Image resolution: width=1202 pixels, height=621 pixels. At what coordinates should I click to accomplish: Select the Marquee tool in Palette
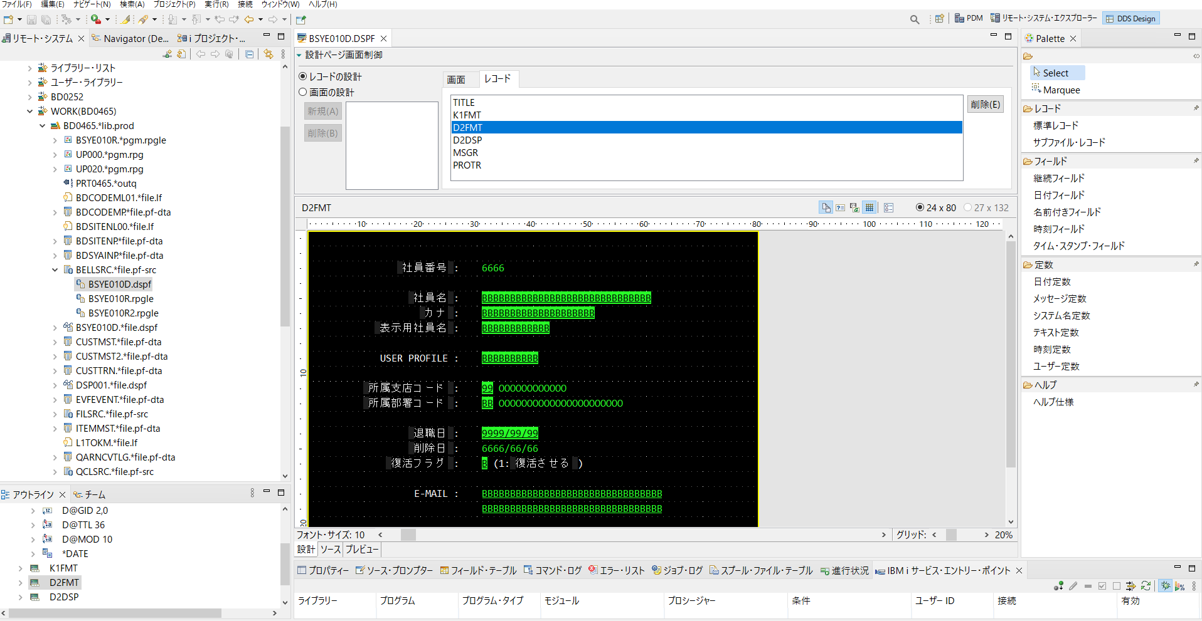[x=1056, y=90]
